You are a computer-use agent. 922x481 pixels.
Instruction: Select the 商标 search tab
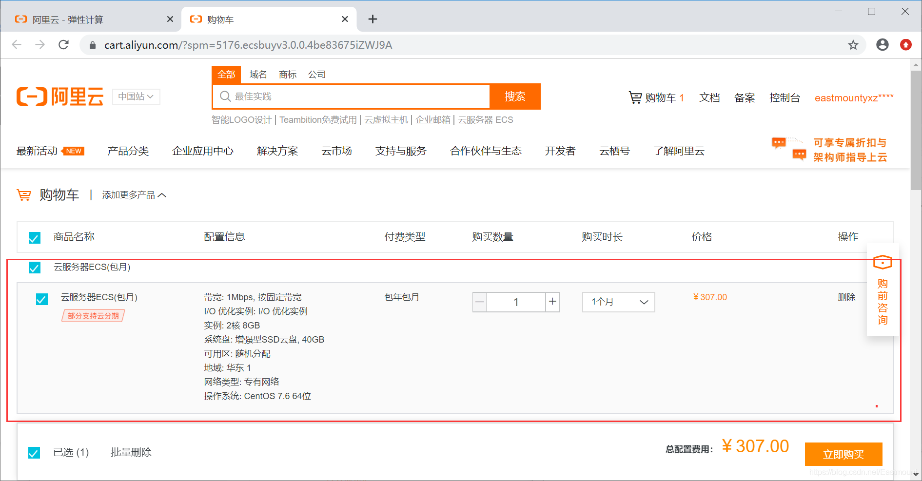click(288, 75)
